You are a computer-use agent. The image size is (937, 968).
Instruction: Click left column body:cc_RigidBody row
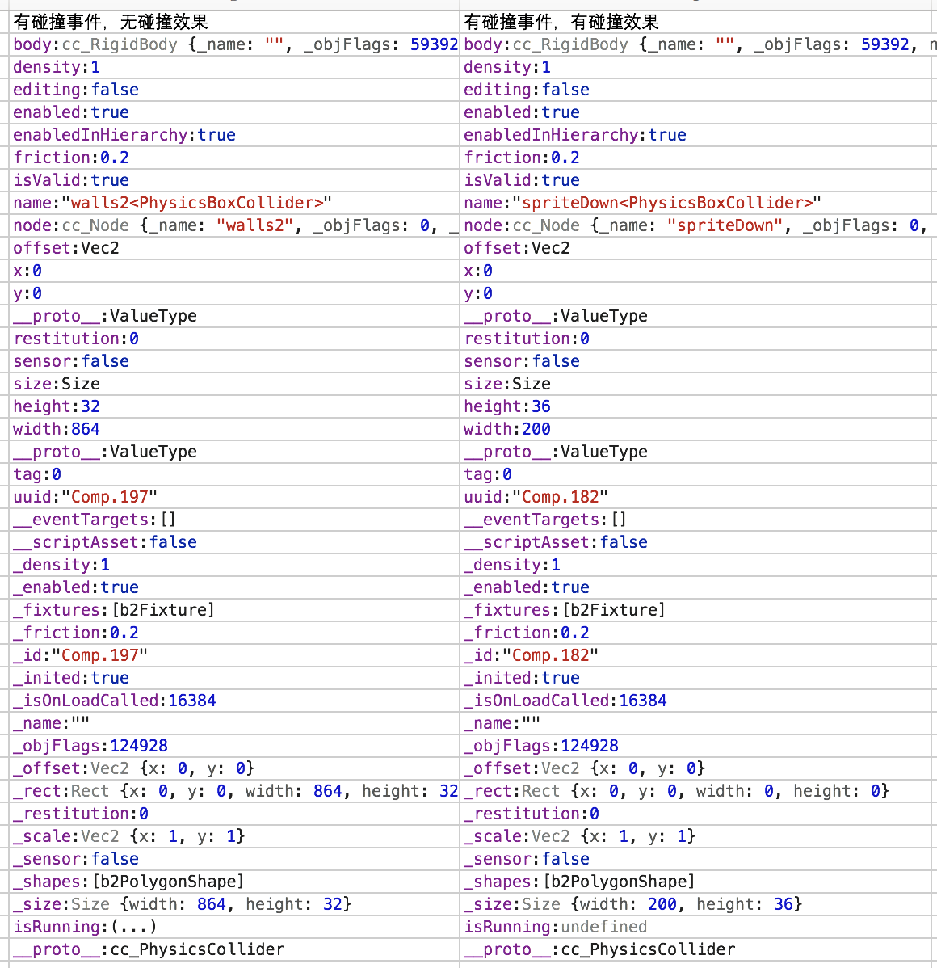coord(234,44)
